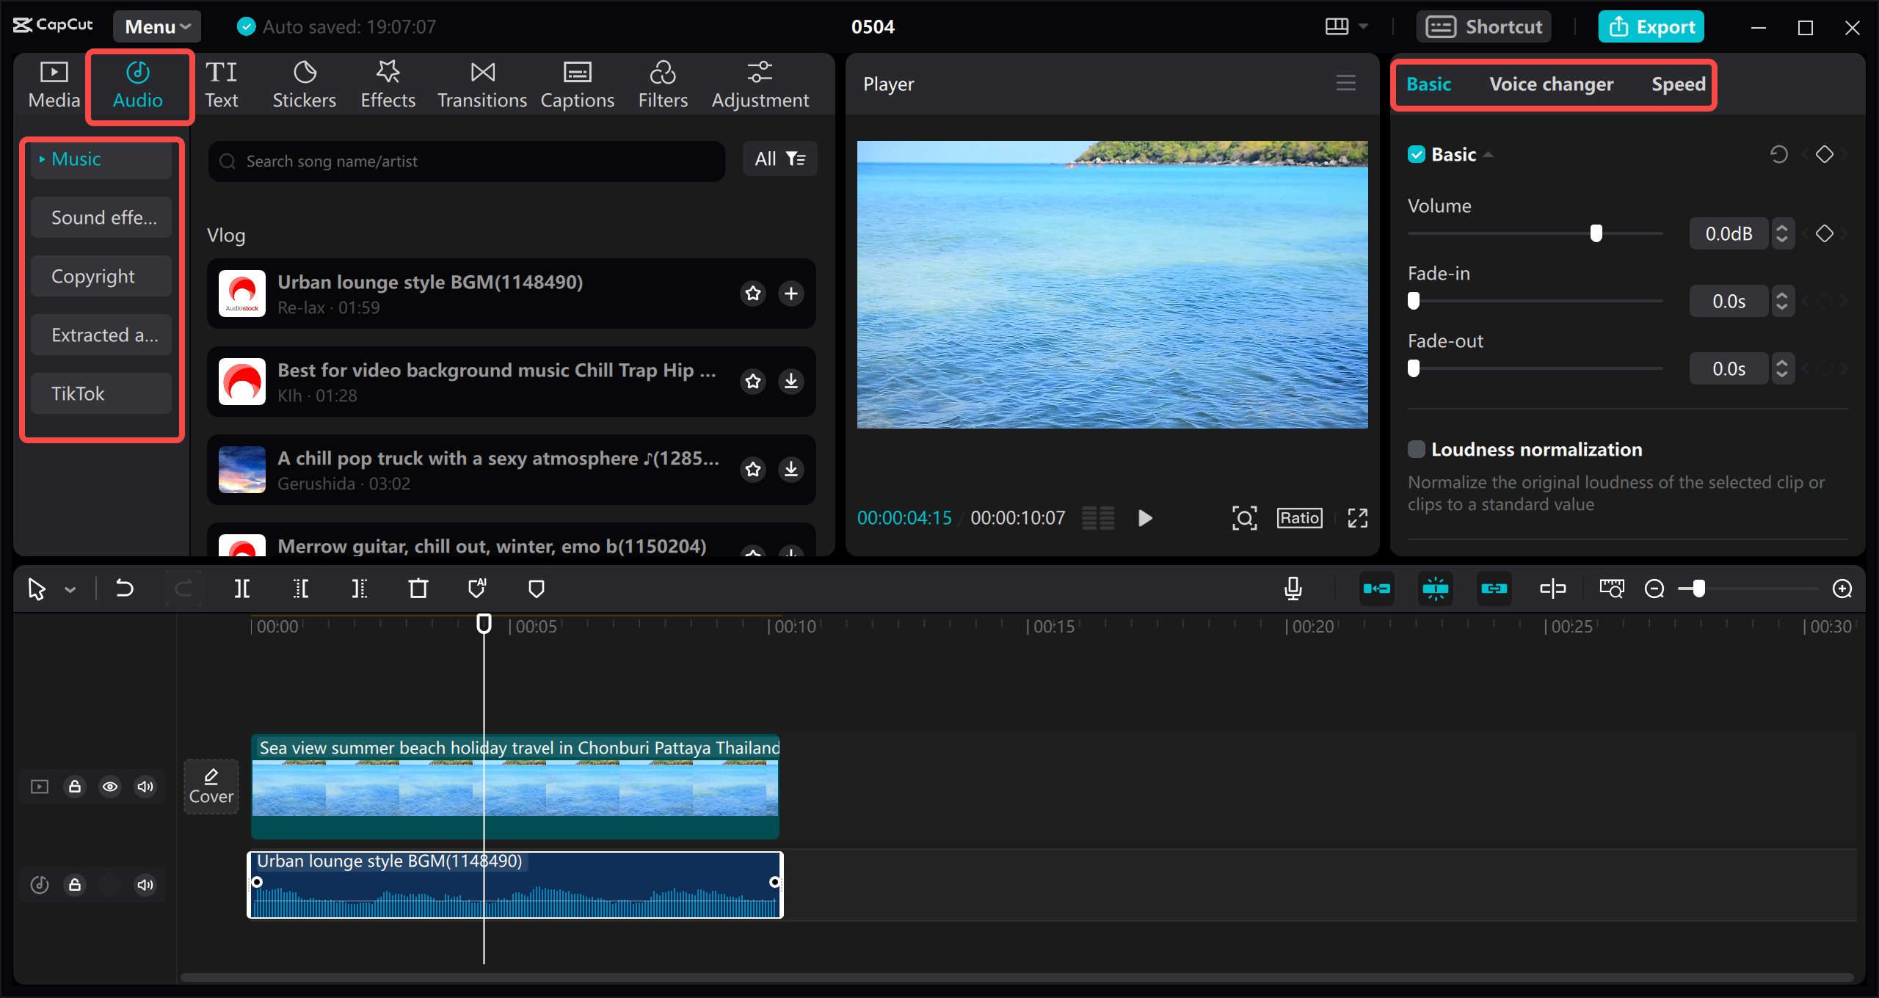The height and width of the screenshot is (998, 1879).
Task: Hide the video track using the eye toggle
Action: pyautogui.click(x=110, y=786)
